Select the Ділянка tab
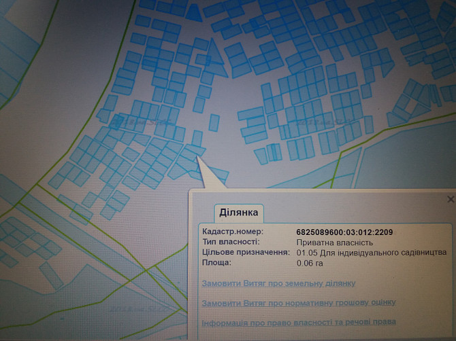 click(239, 213)
